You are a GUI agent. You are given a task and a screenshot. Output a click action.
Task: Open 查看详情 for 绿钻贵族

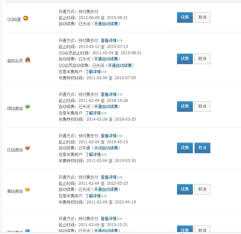click(x=111, y=94)
